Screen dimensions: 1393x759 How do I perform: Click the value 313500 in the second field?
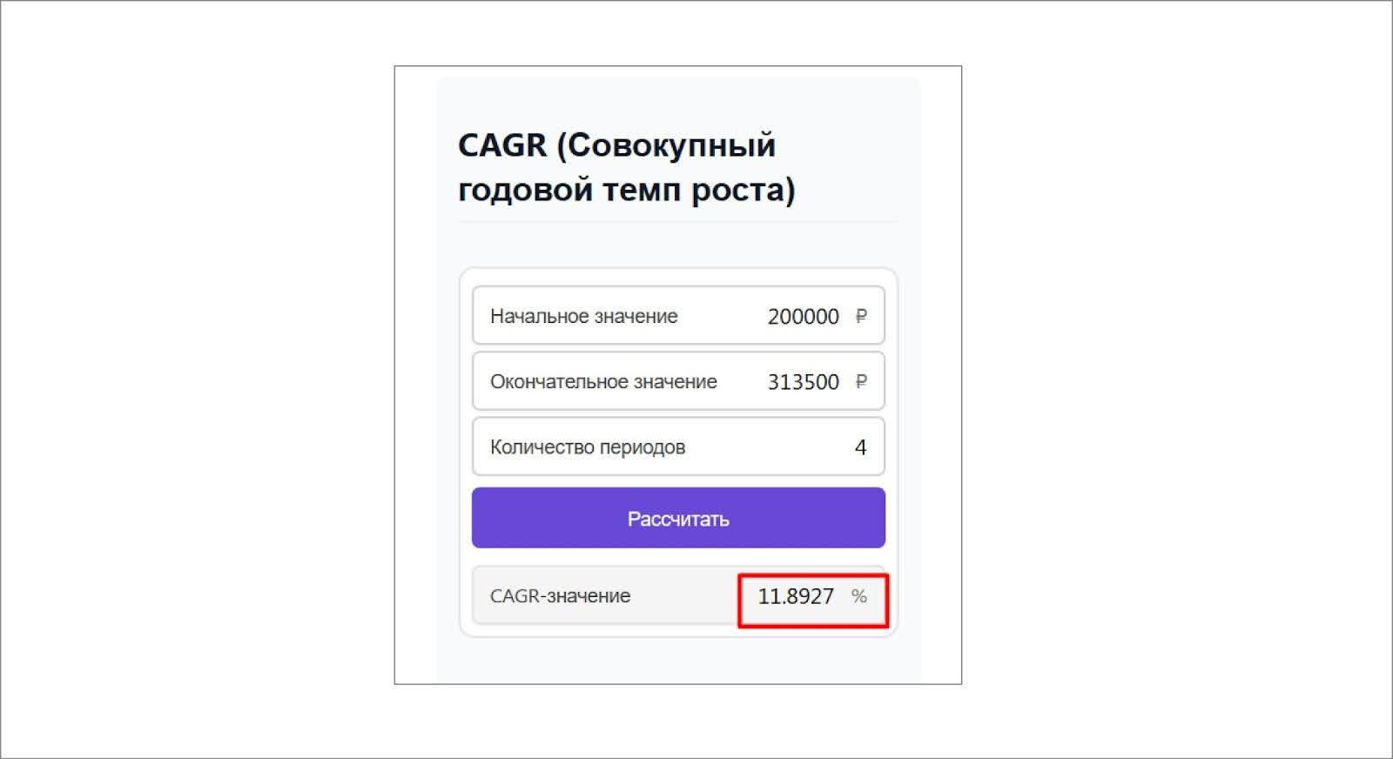[804, 381]
